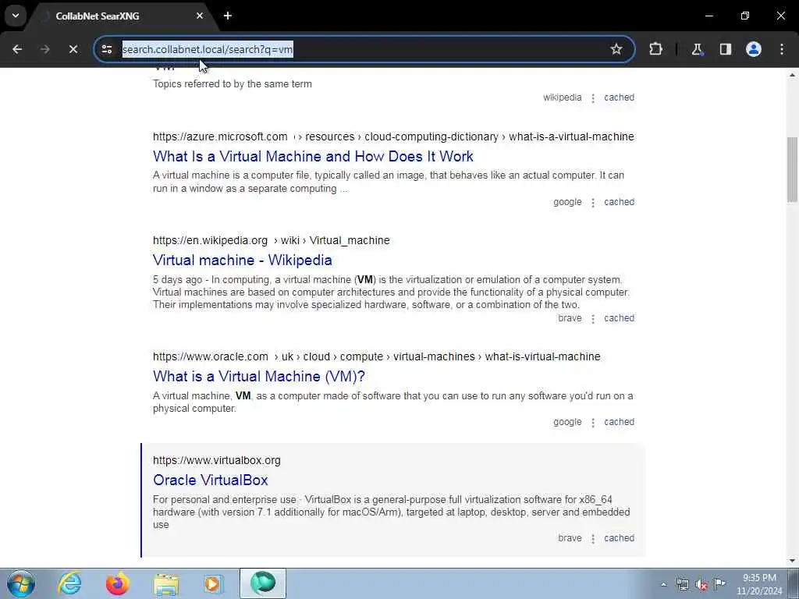The height and width of the screenshot is (599, 799).
Task: Open cached link for the Oracle.com result
Action: pos(619,422)
